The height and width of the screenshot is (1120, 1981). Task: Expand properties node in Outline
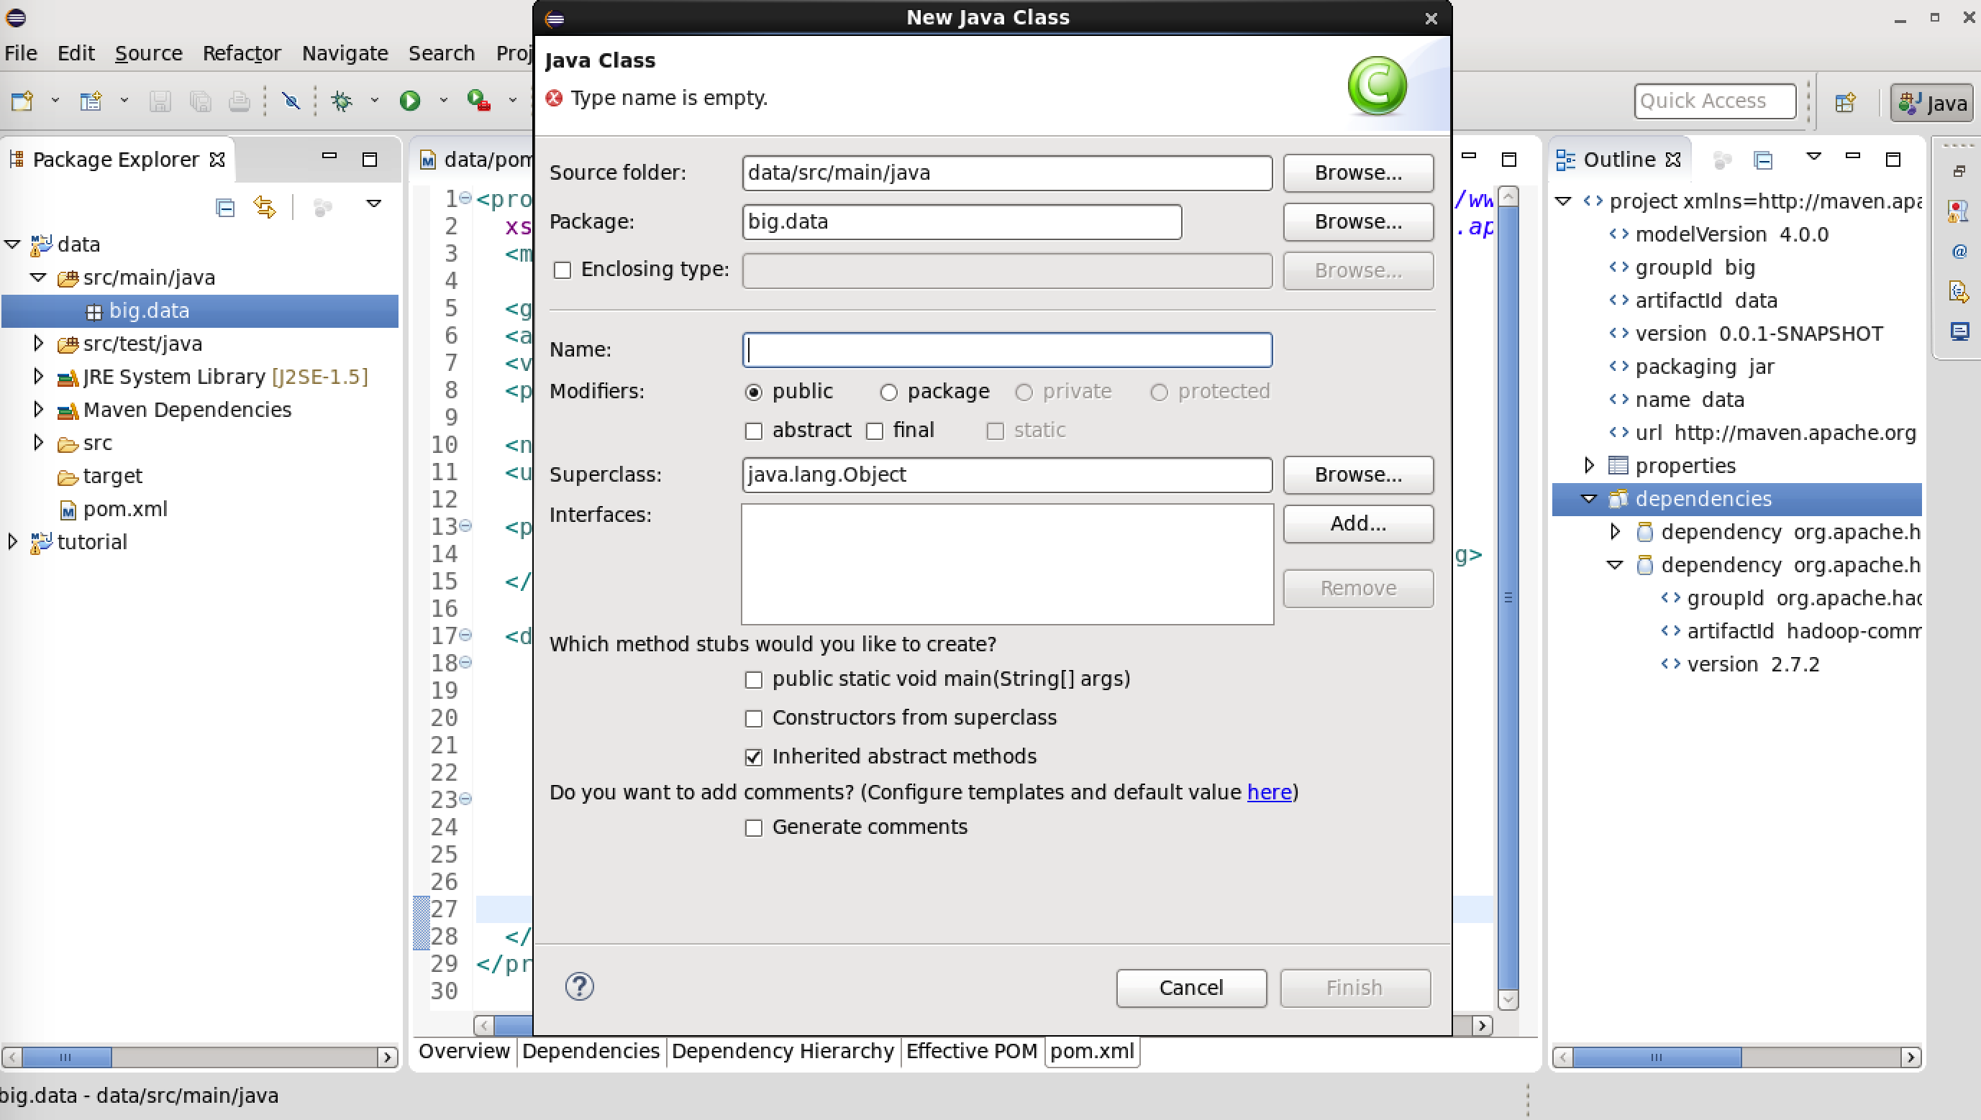pos(1588,465)
